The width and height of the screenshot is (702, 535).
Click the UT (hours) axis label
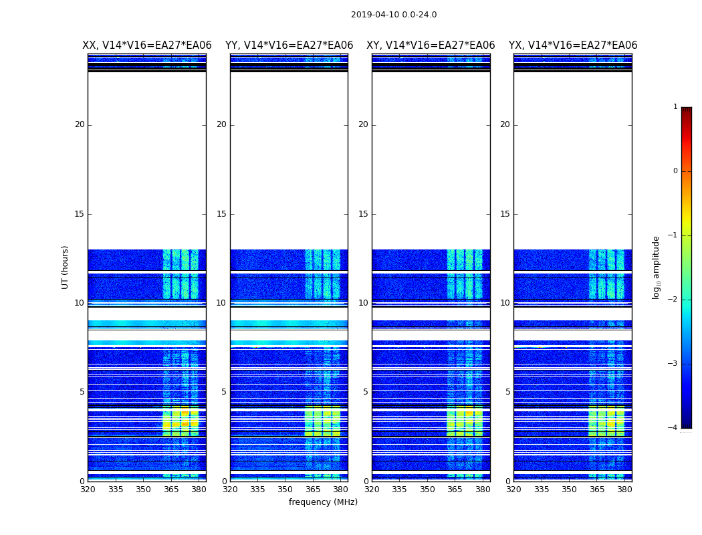click(x=65, y=267)
